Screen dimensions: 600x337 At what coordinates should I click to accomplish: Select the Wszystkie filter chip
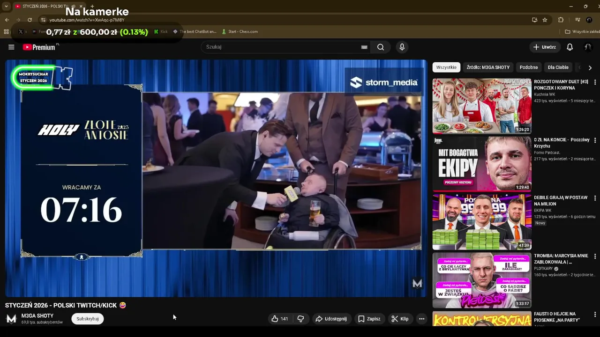pyautogui.click(x=446, y=67)
